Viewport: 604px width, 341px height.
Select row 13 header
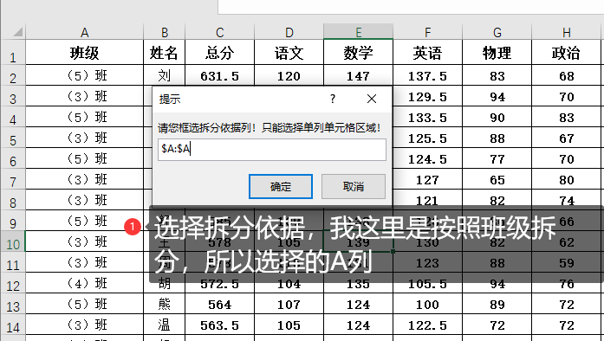(x=13, y=305)
